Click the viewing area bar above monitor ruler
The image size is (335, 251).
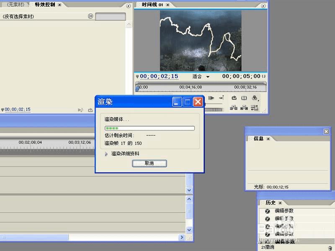(201, 82)
